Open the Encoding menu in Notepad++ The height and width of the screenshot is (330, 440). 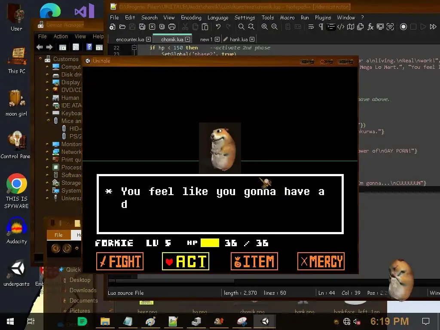pos(191,17)
